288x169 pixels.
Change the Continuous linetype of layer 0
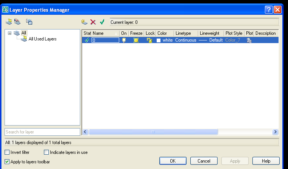click(186, 40)
